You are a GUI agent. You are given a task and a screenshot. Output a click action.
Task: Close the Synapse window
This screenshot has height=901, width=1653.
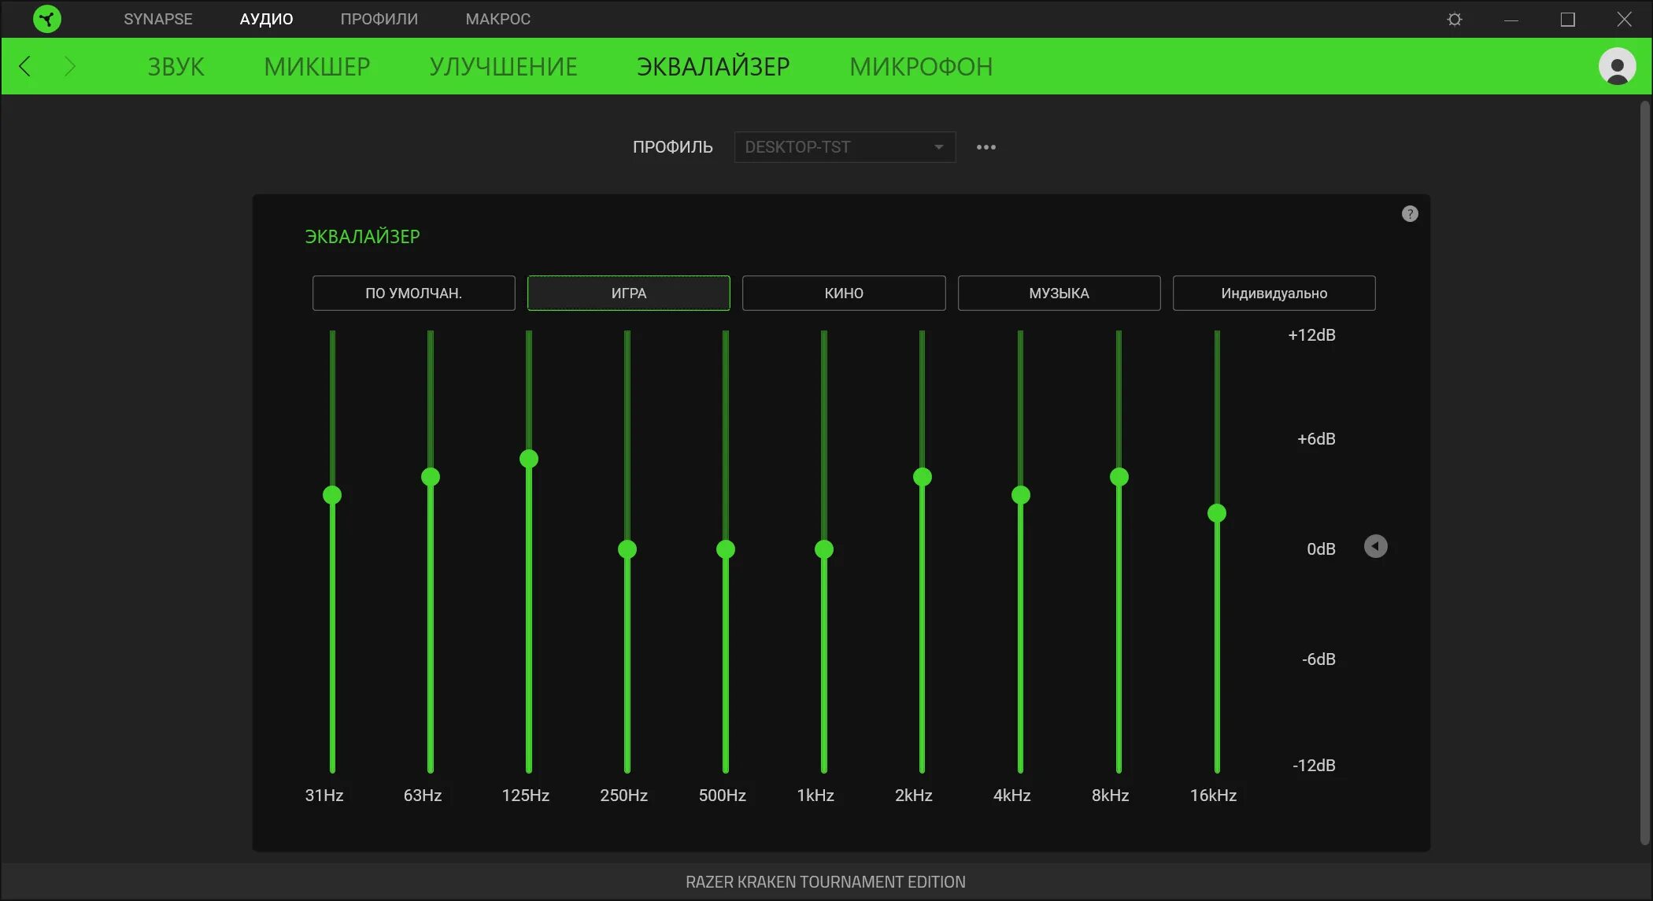[1624, 19]
